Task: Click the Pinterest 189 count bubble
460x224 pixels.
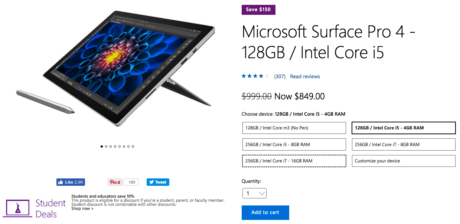Action: (x=131, y=182)
